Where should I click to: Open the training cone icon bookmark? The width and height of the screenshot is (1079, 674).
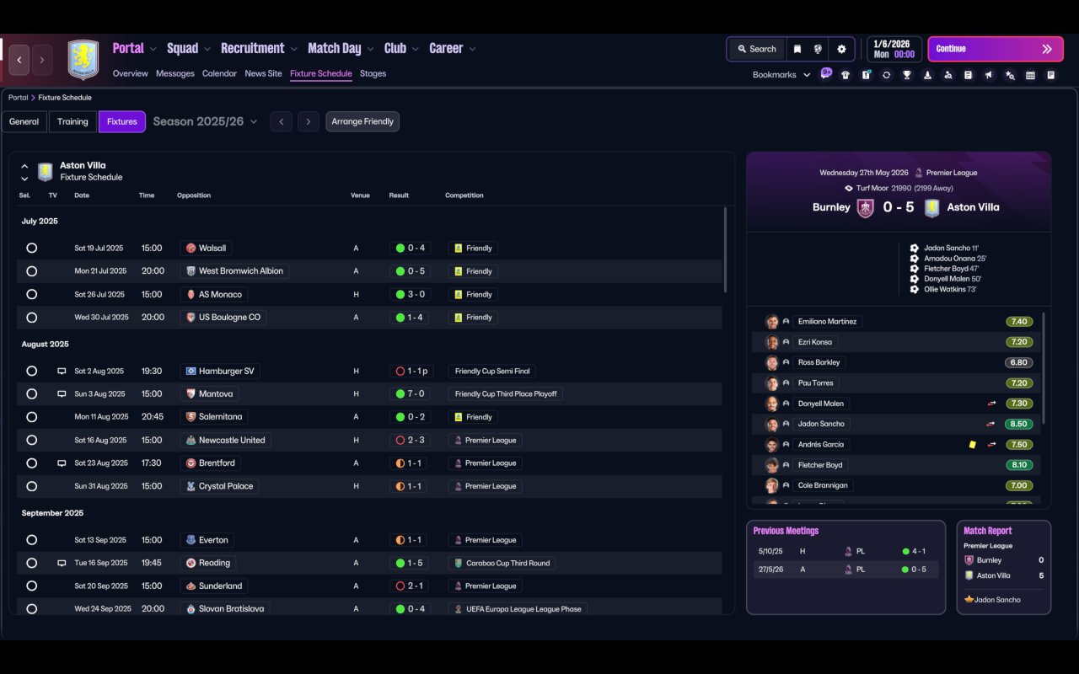click(927, 75)
